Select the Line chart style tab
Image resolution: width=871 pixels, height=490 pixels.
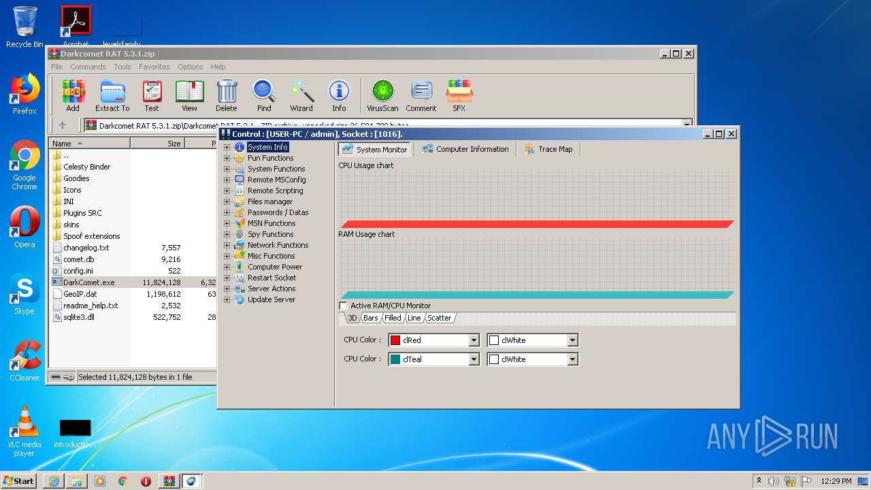pos(414,318)
